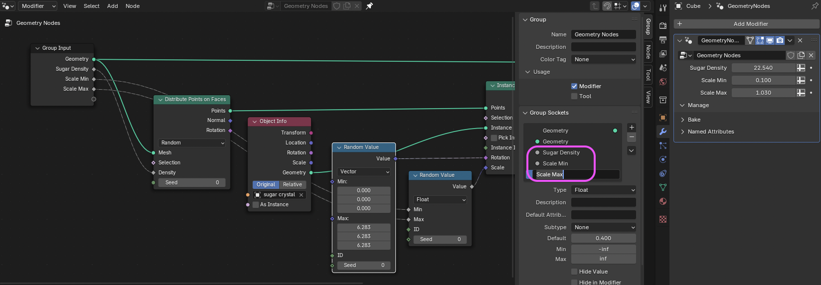Screen dimensions: 821x285
Task: Switch to the View sidebar tab
Action: (x=648, y=97)
